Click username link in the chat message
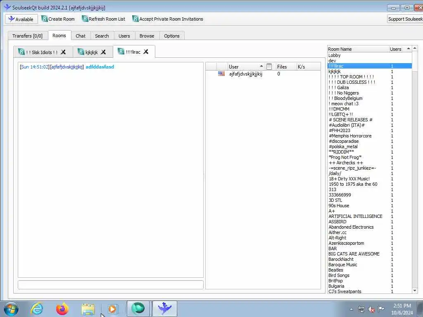Screen dimensions: 423x317 [67, 67]
